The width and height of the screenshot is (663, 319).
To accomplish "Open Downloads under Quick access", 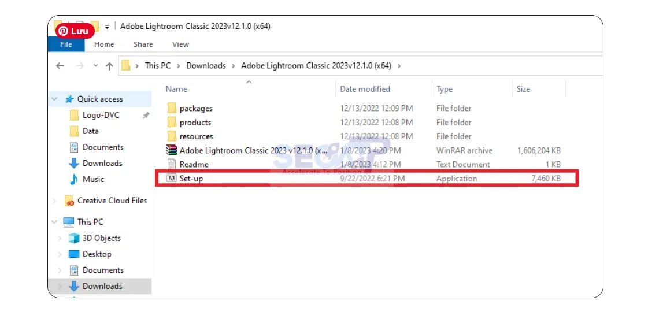I will click(x=102, y=164).
